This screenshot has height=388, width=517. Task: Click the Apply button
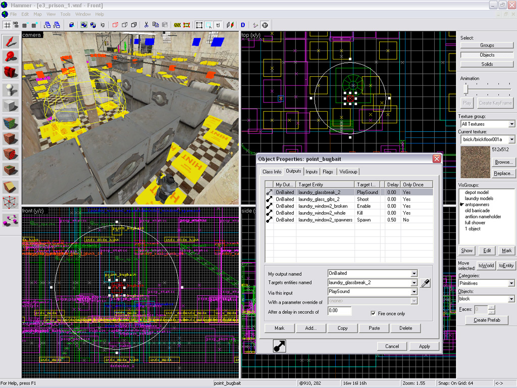click(424, 346)
